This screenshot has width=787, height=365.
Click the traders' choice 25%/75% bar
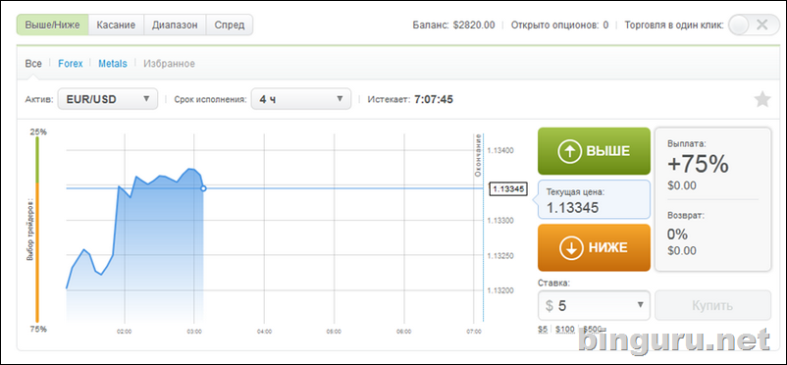click(37, 230)
